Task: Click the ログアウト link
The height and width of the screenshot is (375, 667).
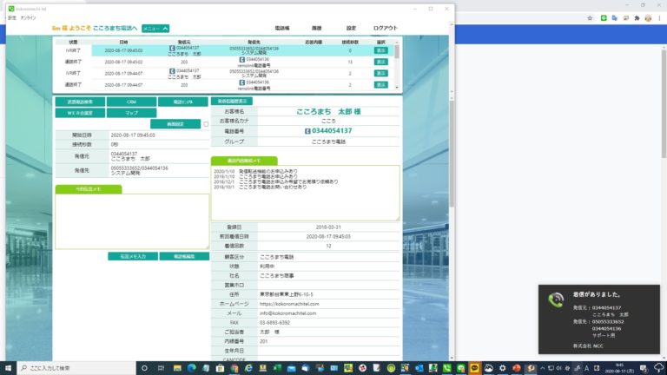Action: [x=386, y=28]
